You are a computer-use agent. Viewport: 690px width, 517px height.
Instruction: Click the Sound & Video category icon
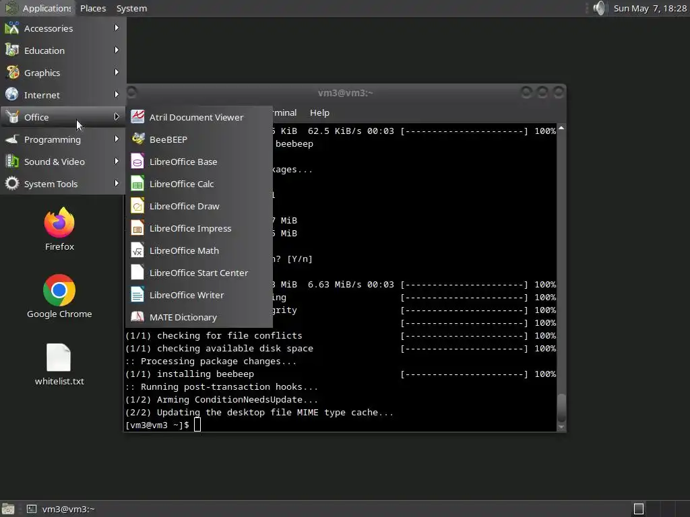[x=12, y=162]
